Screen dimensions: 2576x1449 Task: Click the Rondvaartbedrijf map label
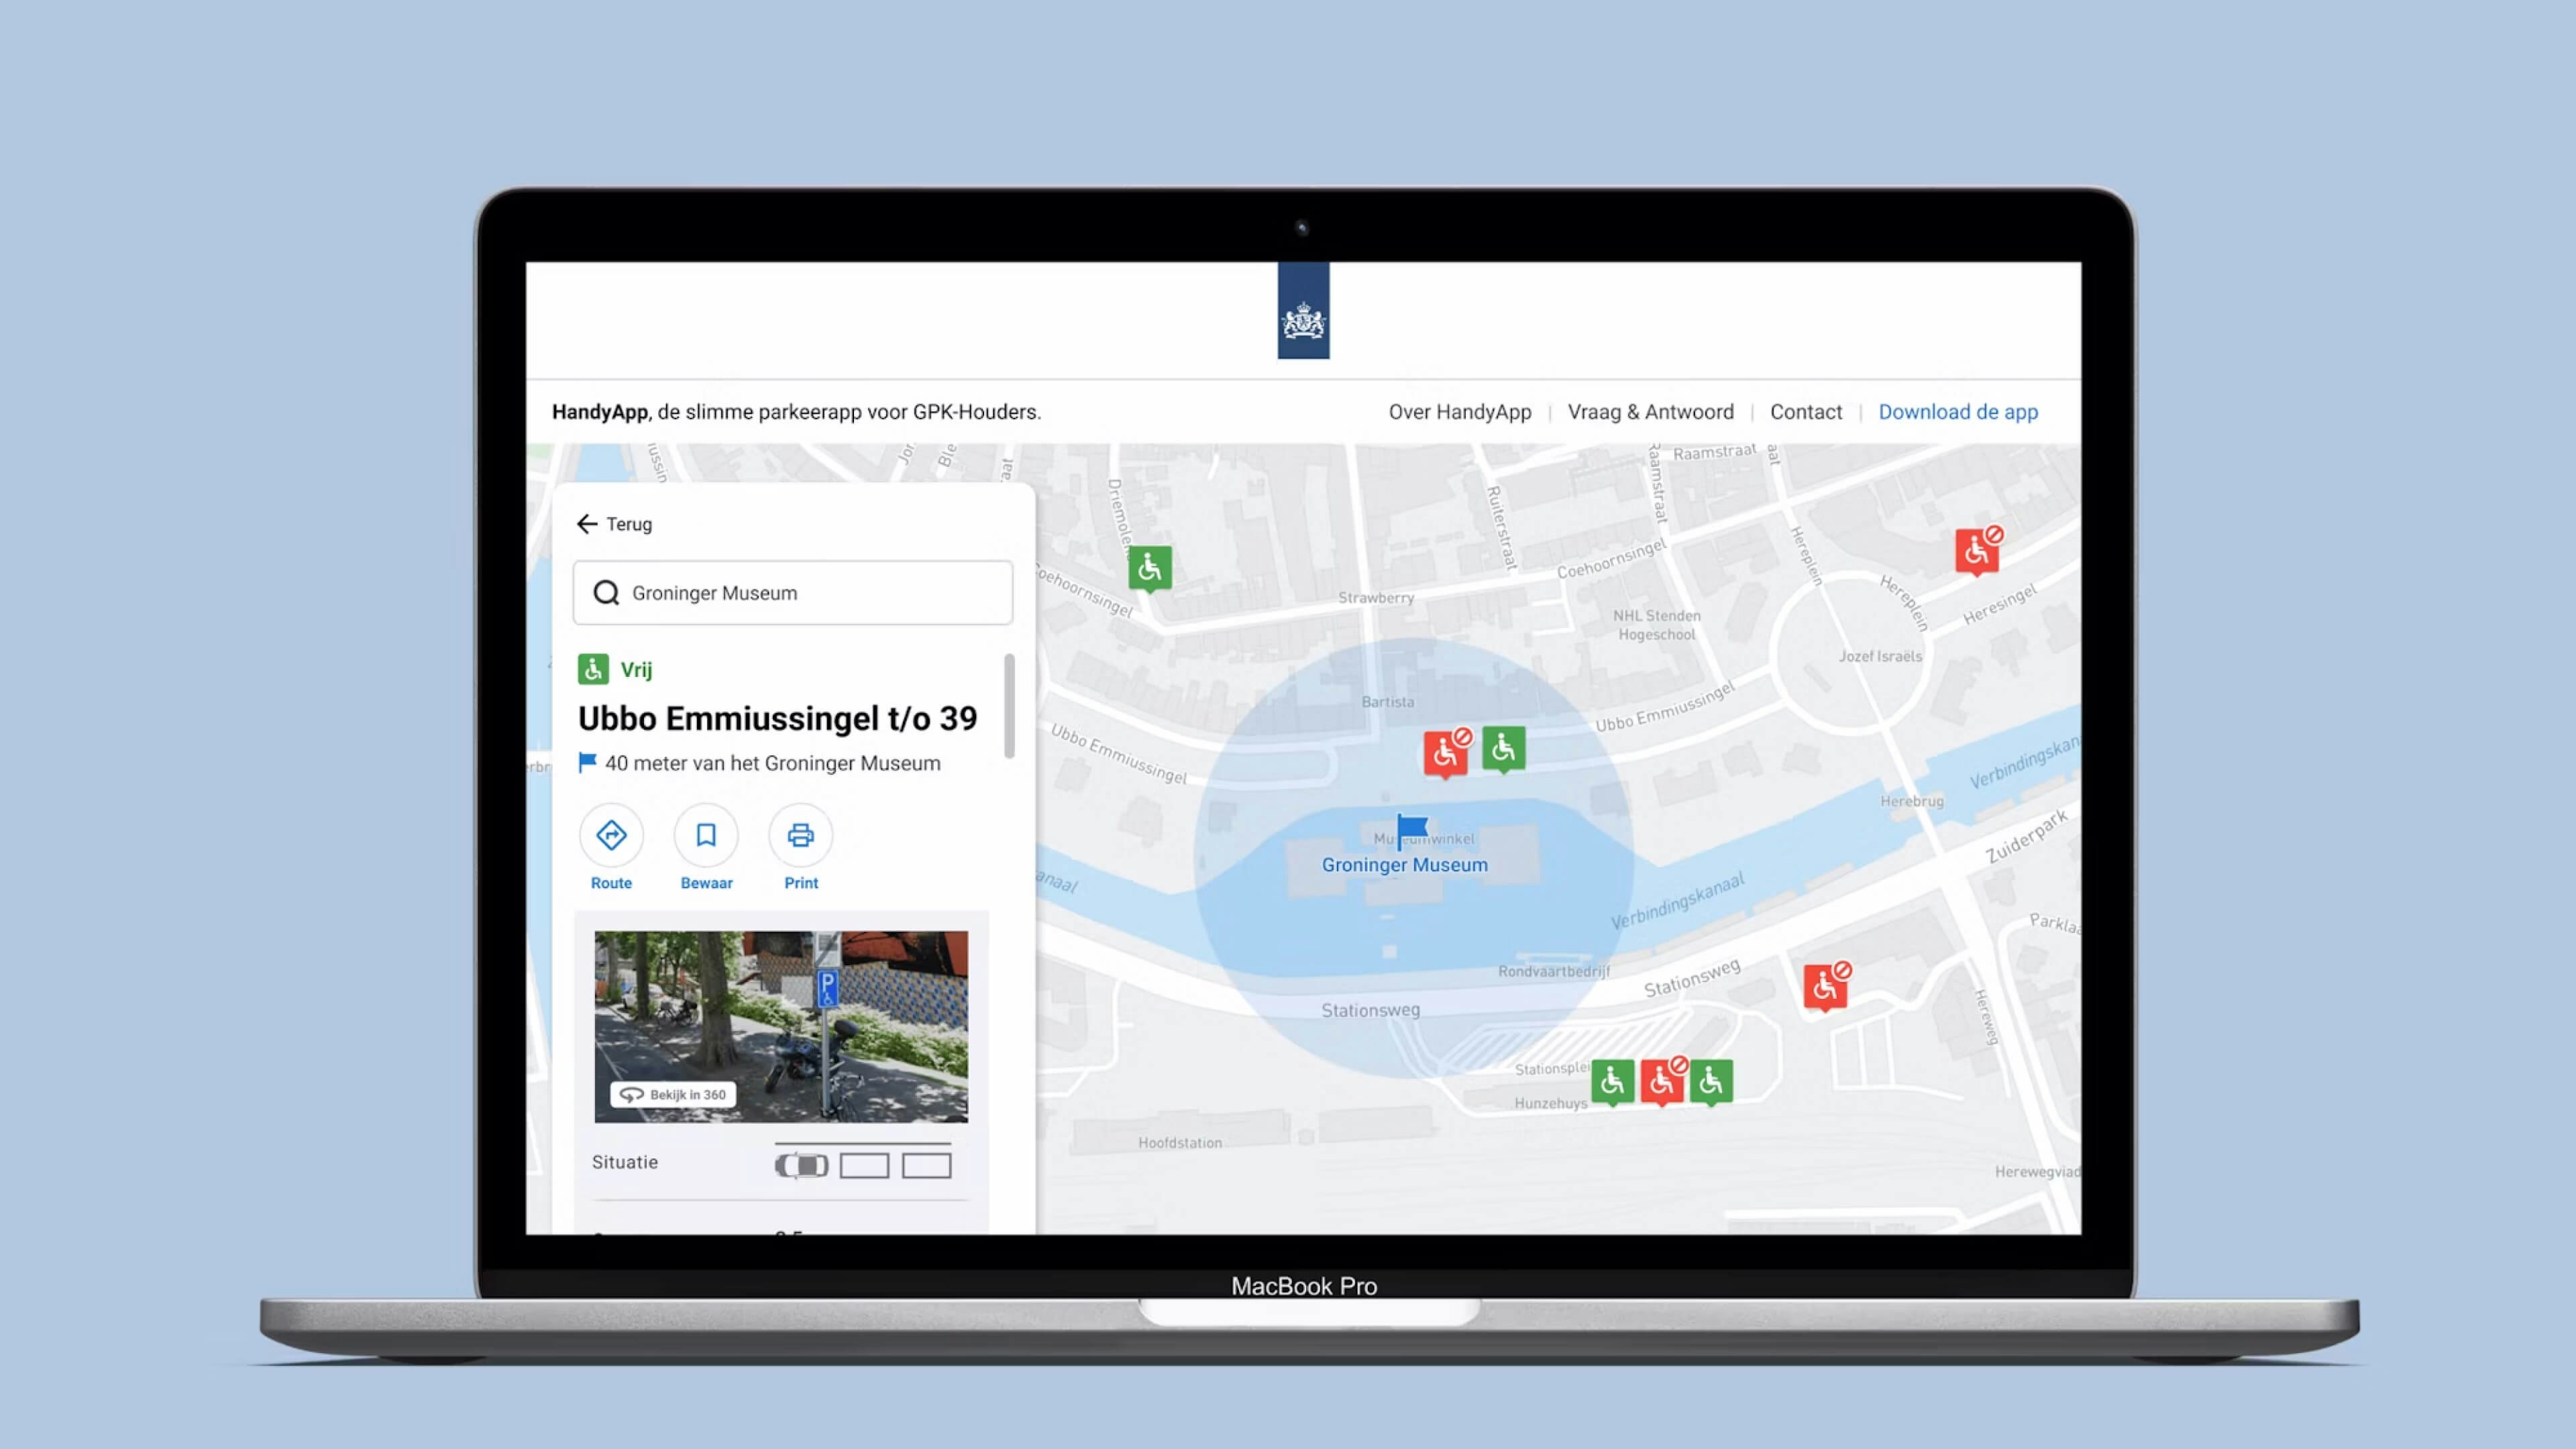click(1554, 971)
